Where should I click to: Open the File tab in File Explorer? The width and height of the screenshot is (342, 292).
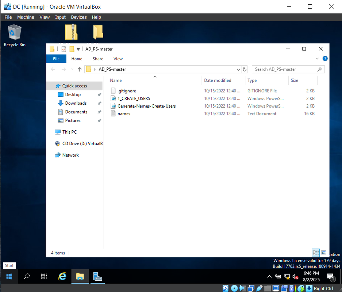click(56, 59)
